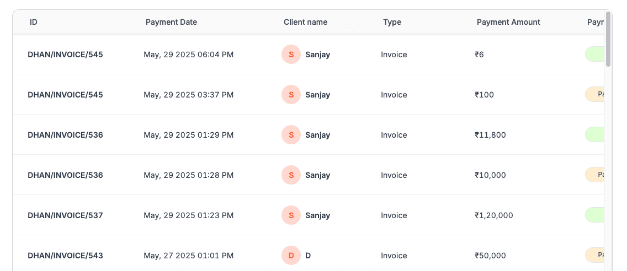Click Sanjay's avatar in the ₹100 row
The width and height of the screenshot is (627, 271).
[x=291, y=95]
